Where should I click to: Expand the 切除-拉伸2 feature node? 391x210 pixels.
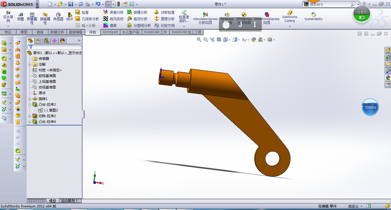[x=30, y=116]
